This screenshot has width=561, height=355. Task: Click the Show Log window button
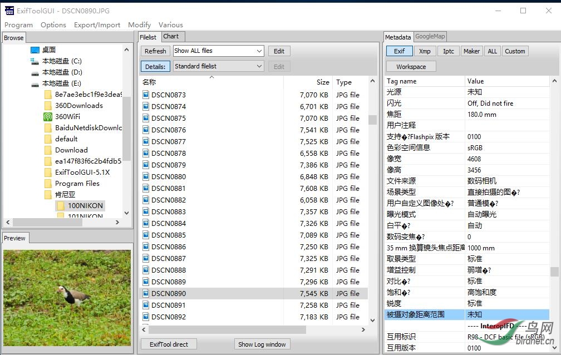(262, 344)
